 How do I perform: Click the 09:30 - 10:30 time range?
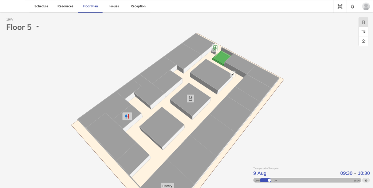tap(355, 173)
